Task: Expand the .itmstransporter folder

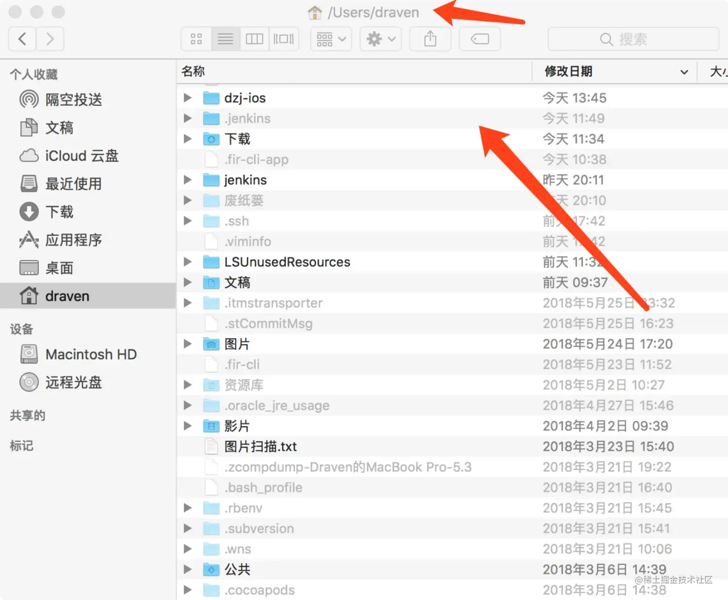Action: click(x=187, y=303)
